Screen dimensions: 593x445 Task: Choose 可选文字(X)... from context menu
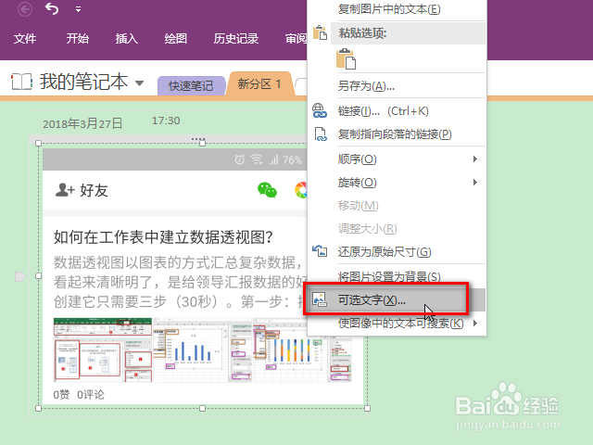372,300
